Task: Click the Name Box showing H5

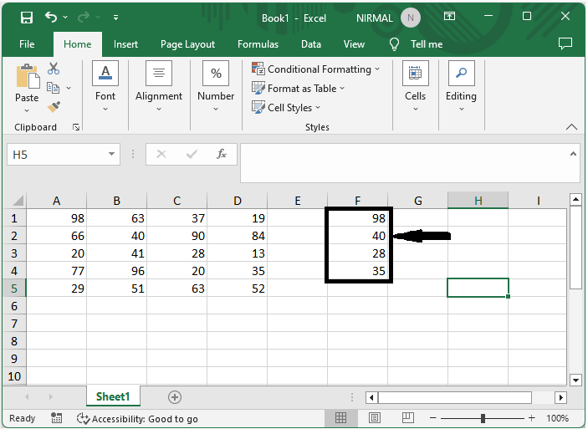Action: coord(56,155)
